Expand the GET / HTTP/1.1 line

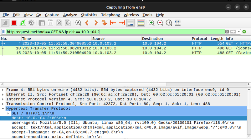[8, 114]
